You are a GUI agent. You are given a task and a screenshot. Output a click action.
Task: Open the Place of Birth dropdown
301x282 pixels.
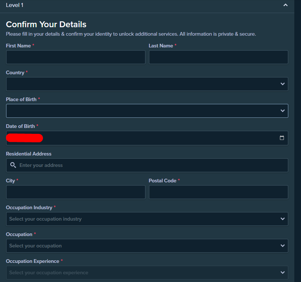point(143,111)
